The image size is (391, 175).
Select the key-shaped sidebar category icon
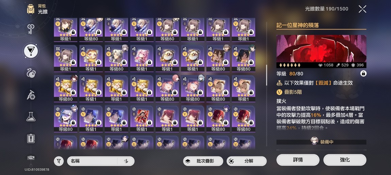tap(31, 29)
